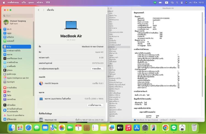Launch Safari from the Dock
206x134 pixels.
tap(28, 128)
